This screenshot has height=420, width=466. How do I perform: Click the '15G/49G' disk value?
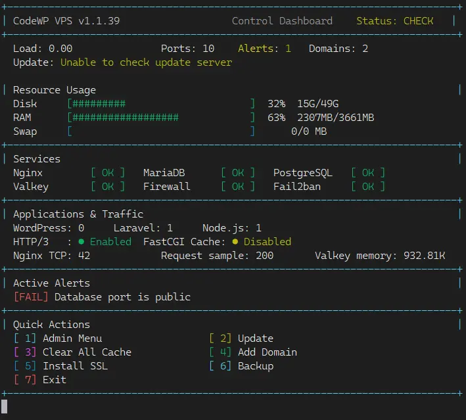click(318, 103)
